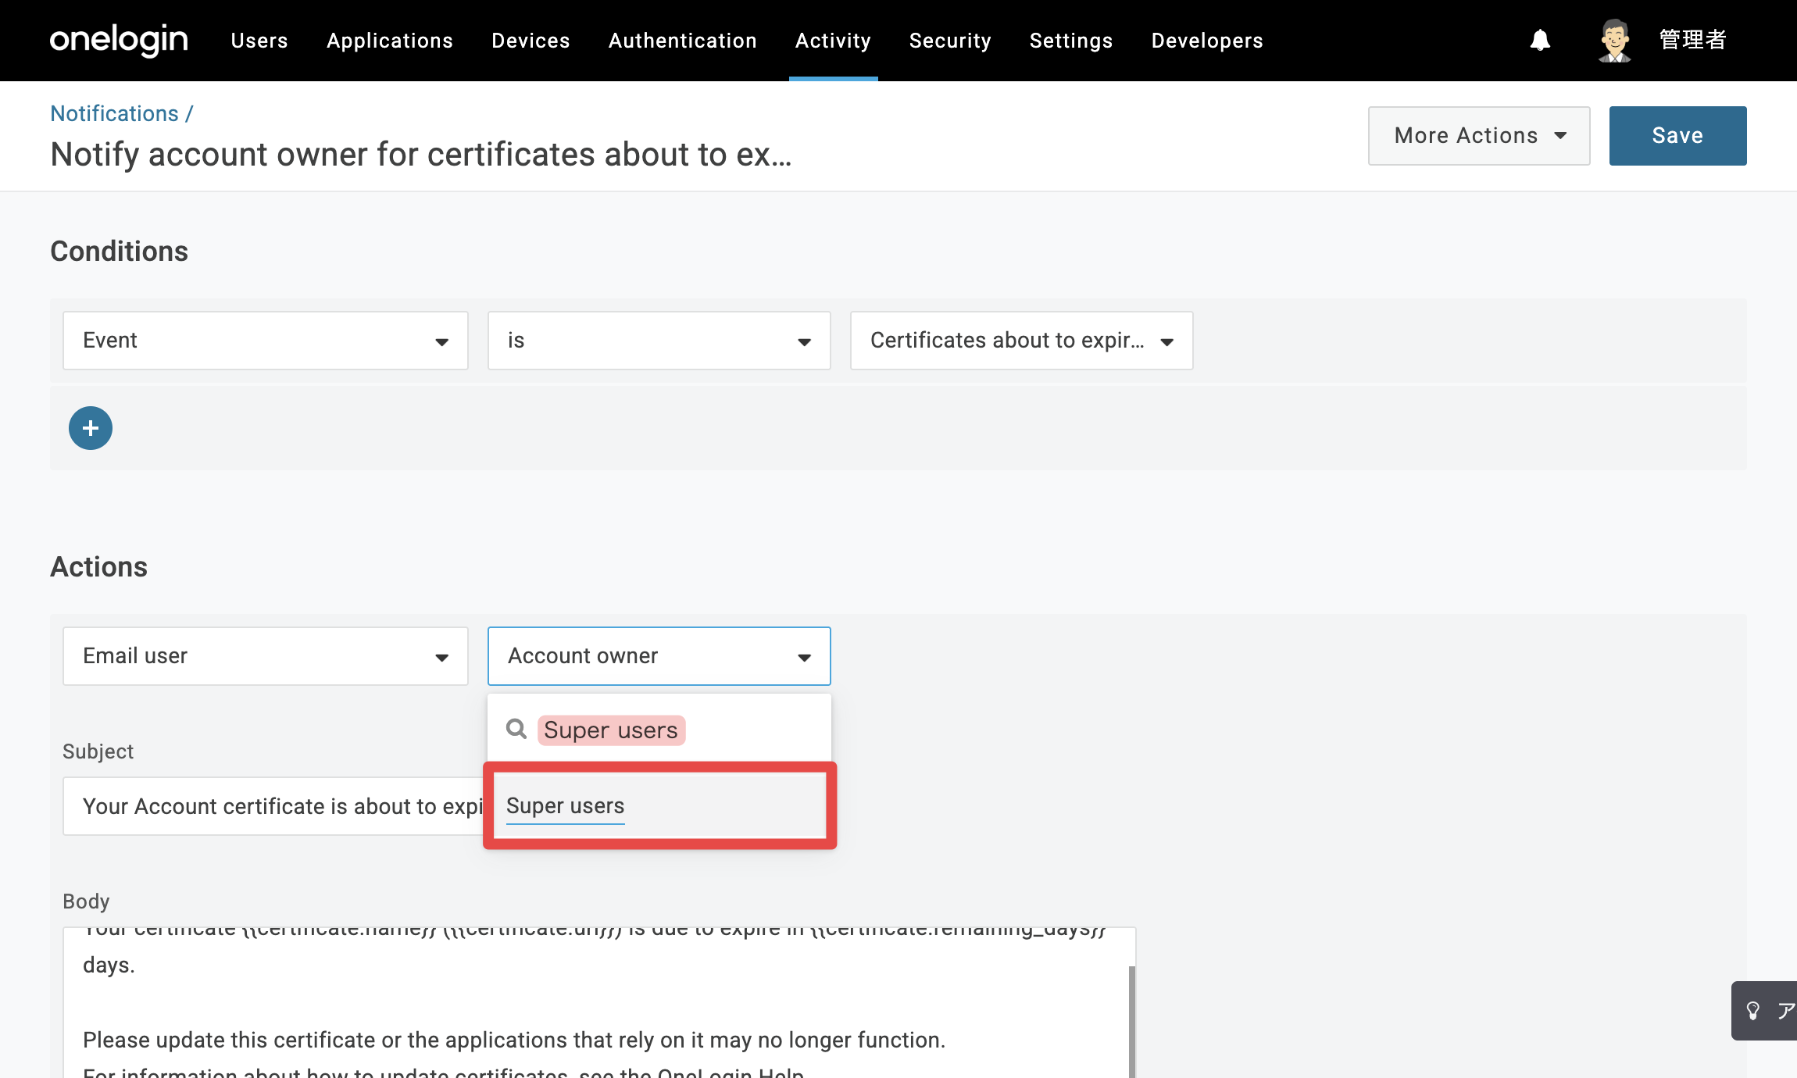The height and width of the screenshot is (1078, 1797).
Task: Click inside the Body text area
Action: [x=598, y=1003]
